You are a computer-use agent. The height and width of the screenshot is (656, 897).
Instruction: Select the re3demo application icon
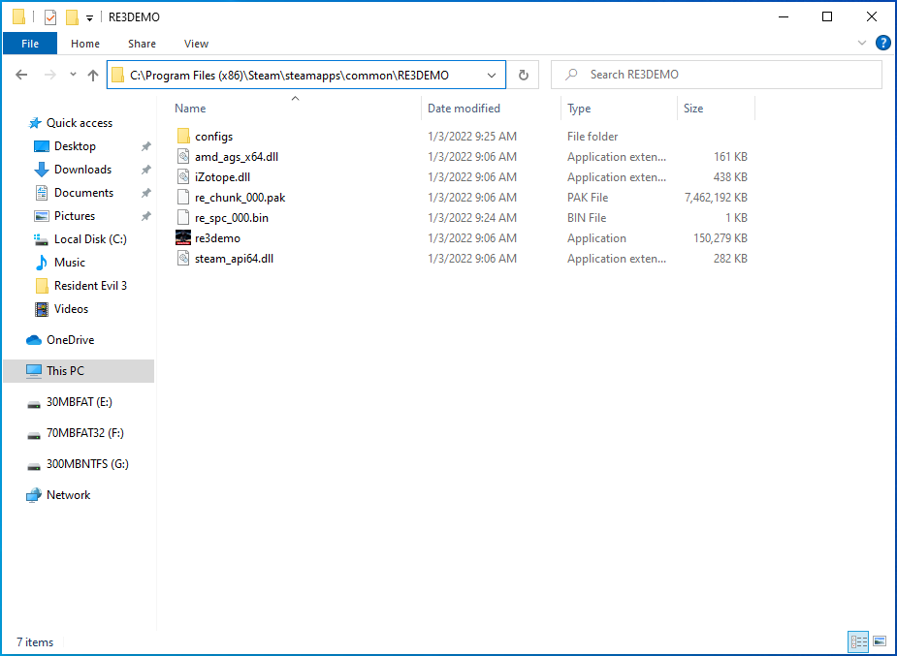(x=183, y=237)
